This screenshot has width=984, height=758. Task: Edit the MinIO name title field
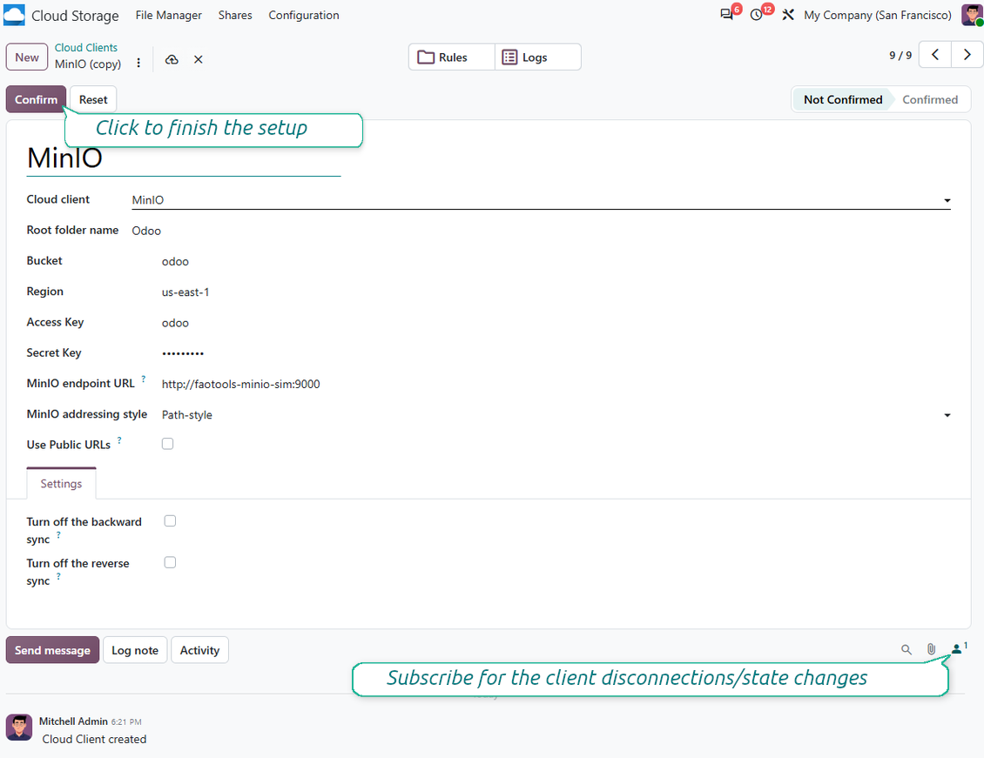(x=183, y=158)
